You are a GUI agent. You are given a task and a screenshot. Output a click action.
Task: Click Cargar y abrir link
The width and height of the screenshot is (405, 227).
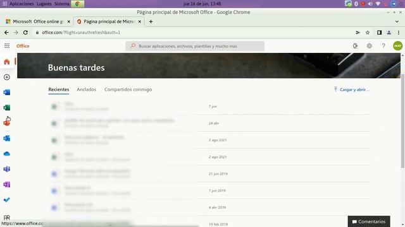[352, 90]
